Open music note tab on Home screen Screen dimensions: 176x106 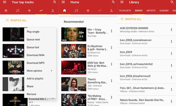pos(76,11)
